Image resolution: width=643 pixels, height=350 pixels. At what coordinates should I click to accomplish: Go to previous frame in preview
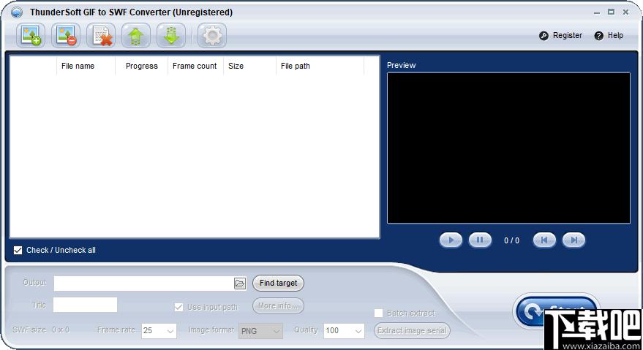[x=544, y=240]
